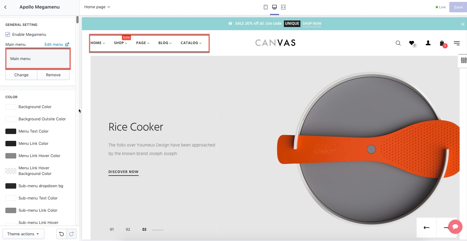Open Menu Link Hover Color swatch
Image resolution: width=467 pixels, height=241 pixels.
[11, 156]
